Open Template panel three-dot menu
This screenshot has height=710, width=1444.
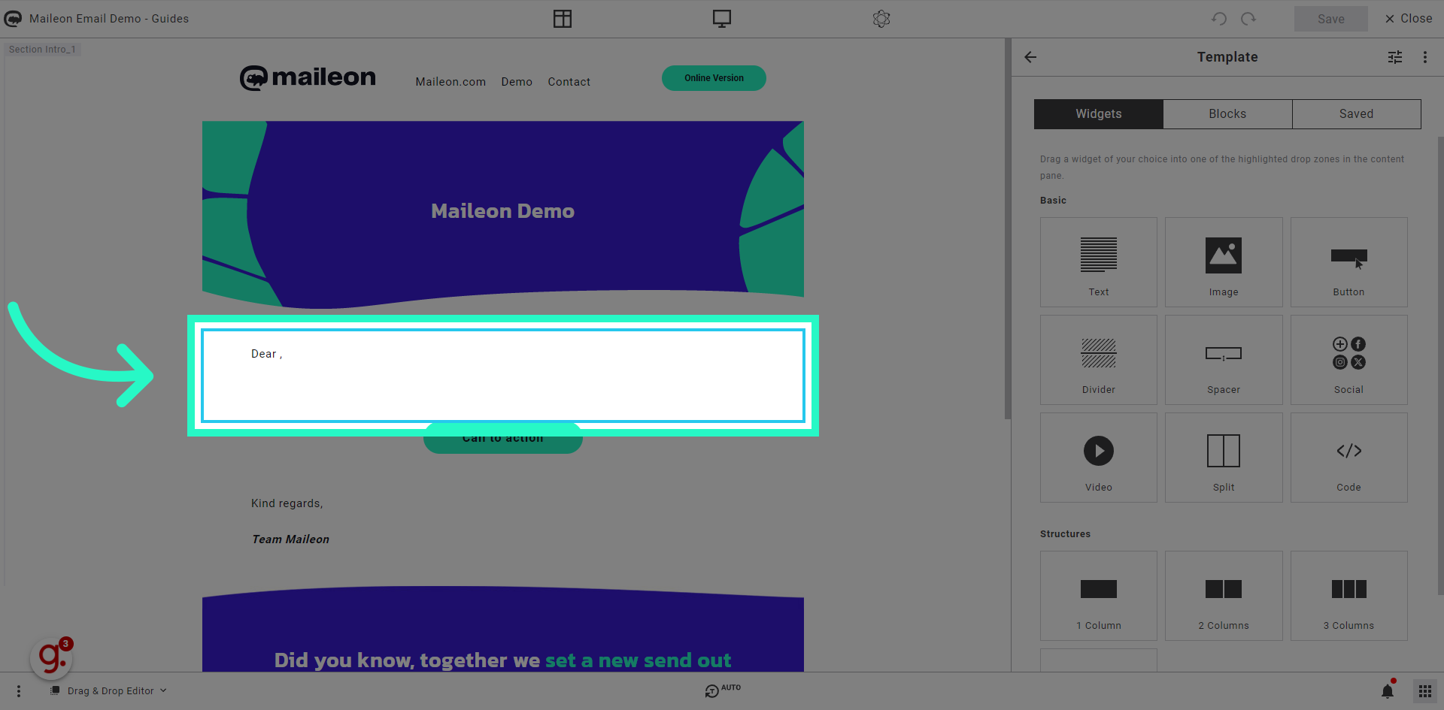[x=1425, y=57]
